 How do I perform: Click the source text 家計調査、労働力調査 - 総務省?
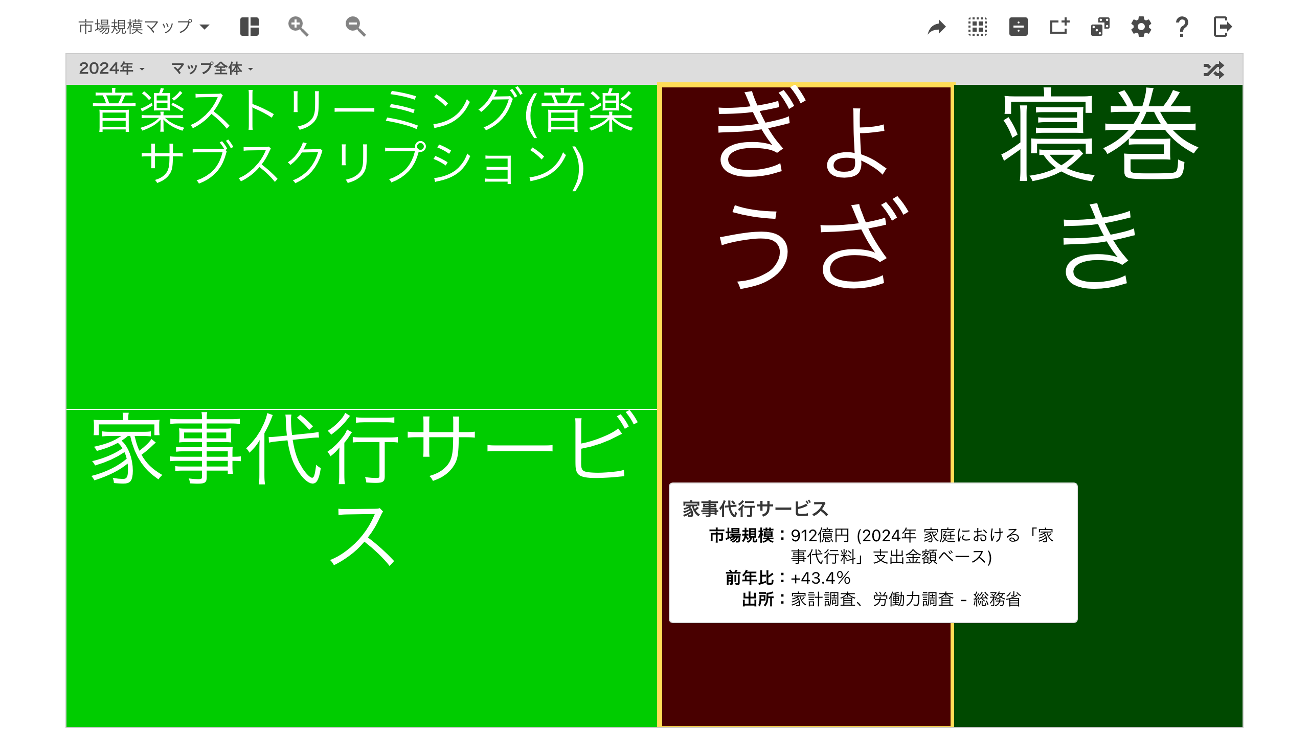coord(906,599)
